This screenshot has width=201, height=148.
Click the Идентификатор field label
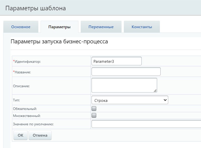tap(28, 62)
